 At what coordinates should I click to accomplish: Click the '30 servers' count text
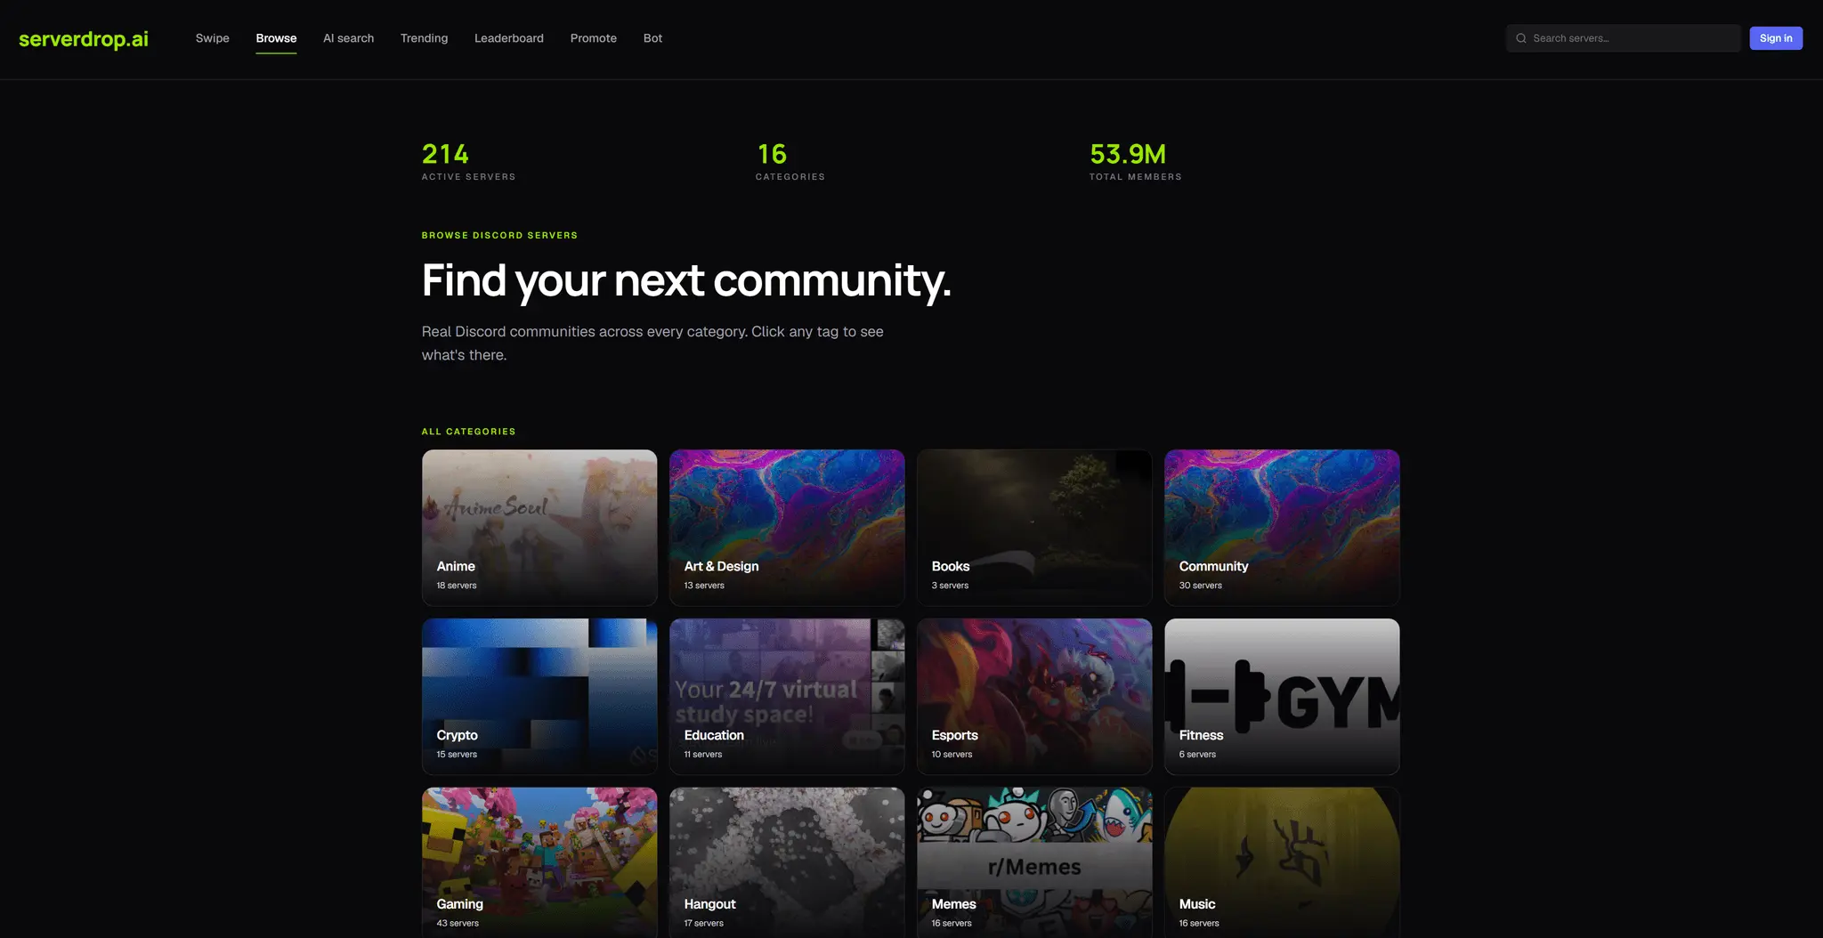point(1201,586)
